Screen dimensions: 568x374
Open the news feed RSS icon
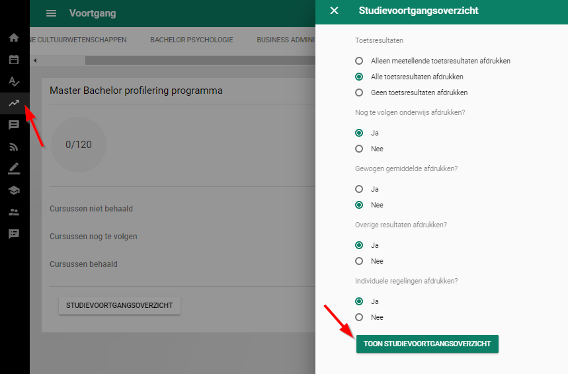point(14,147)
